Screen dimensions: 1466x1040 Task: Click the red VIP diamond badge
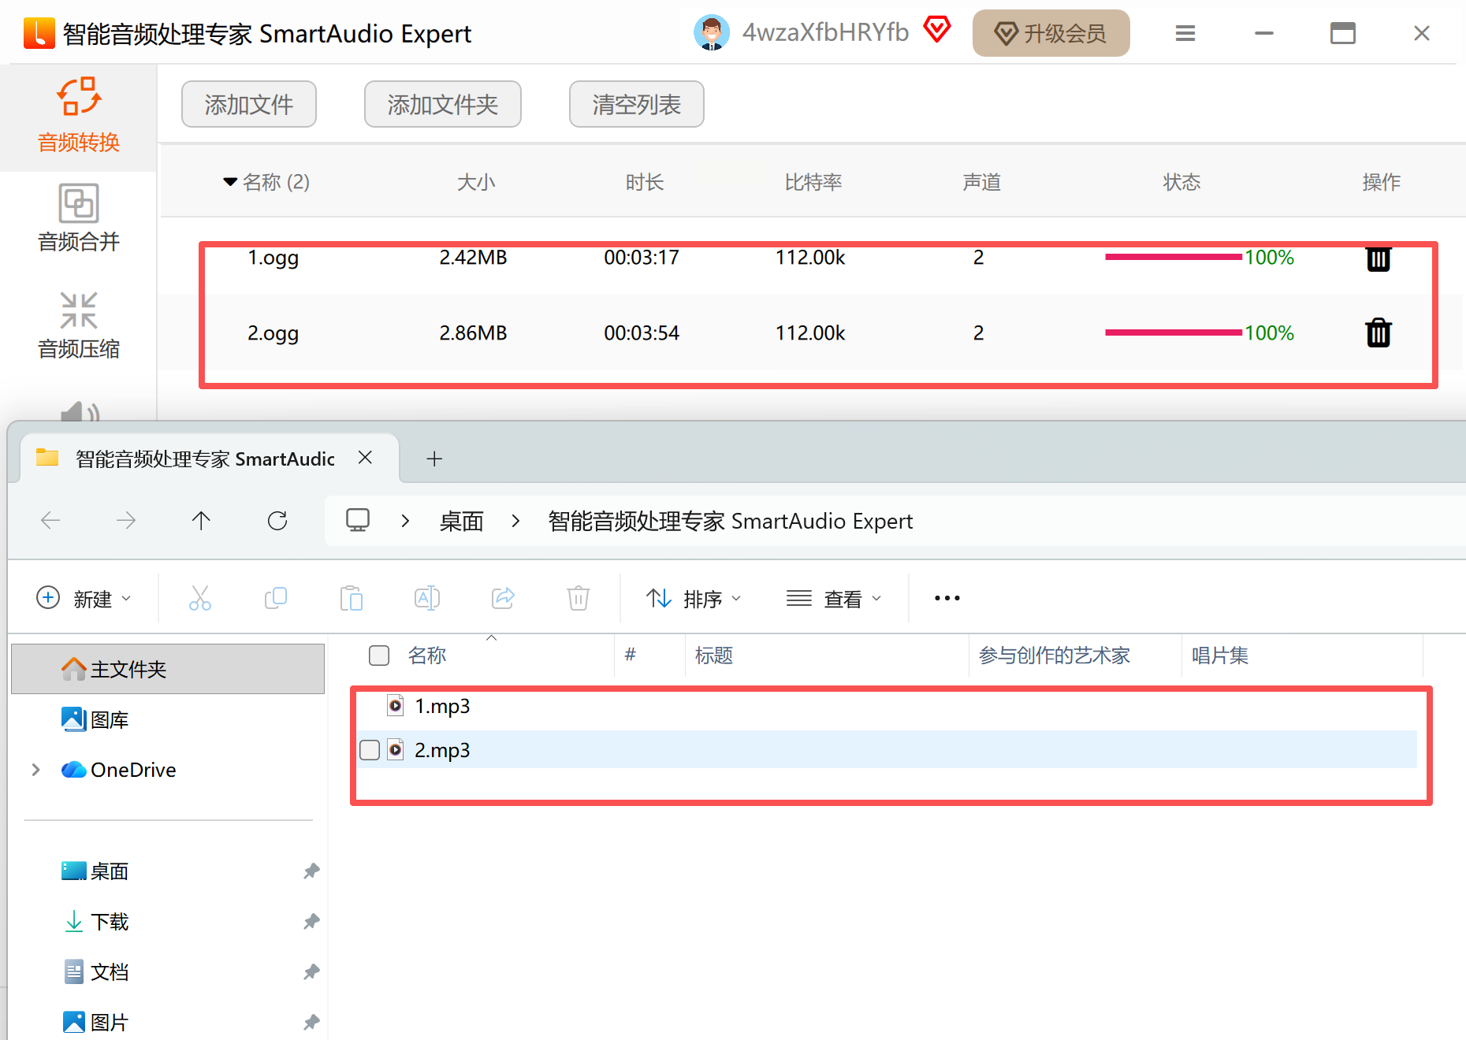(936, 30)
